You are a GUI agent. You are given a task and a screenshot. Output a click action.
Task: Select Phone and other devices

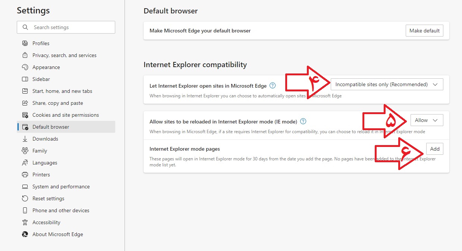tap(66, 210)
